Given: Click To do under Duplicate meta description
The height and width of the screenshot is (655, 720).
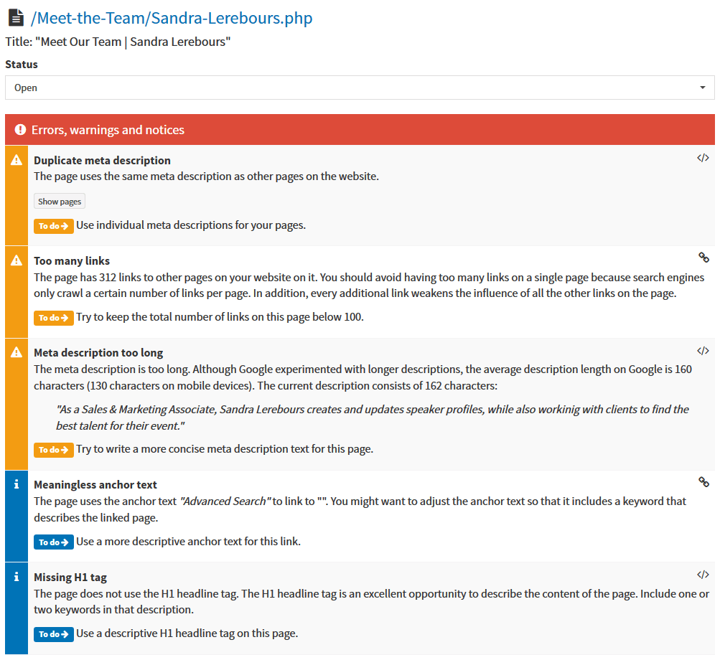Looking at the screenshot, I should tap(54, 226).
